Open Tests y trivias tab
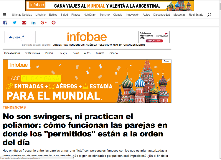The image size is (221, 160). (x=32, y=53)
